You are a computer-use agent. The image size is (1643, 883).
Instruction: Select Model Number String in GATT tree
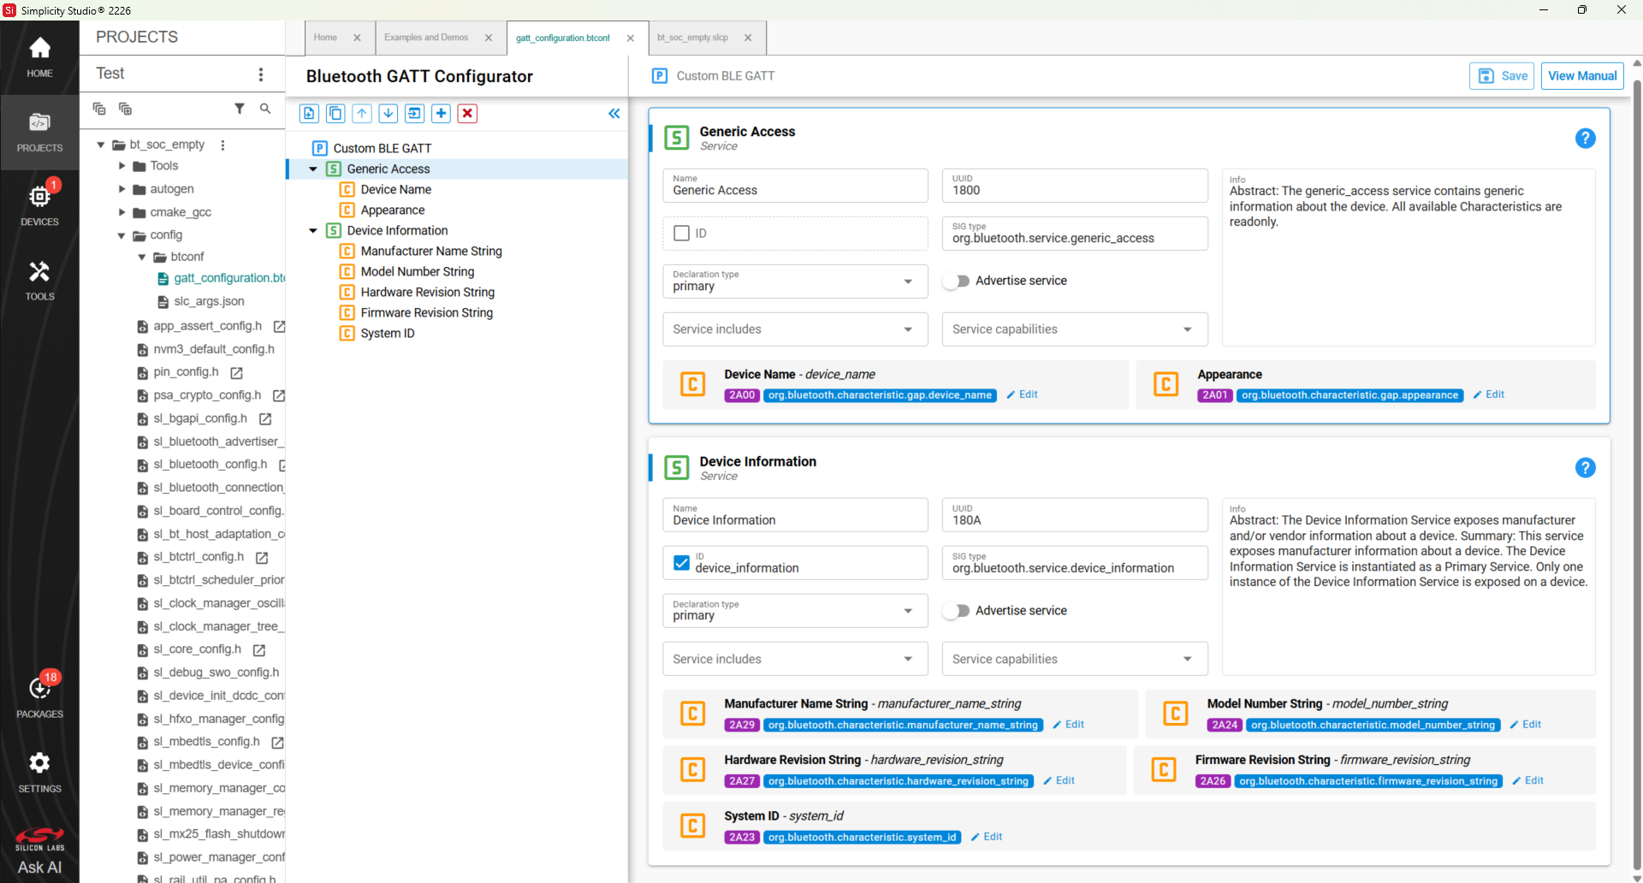(x=417, y=271)
